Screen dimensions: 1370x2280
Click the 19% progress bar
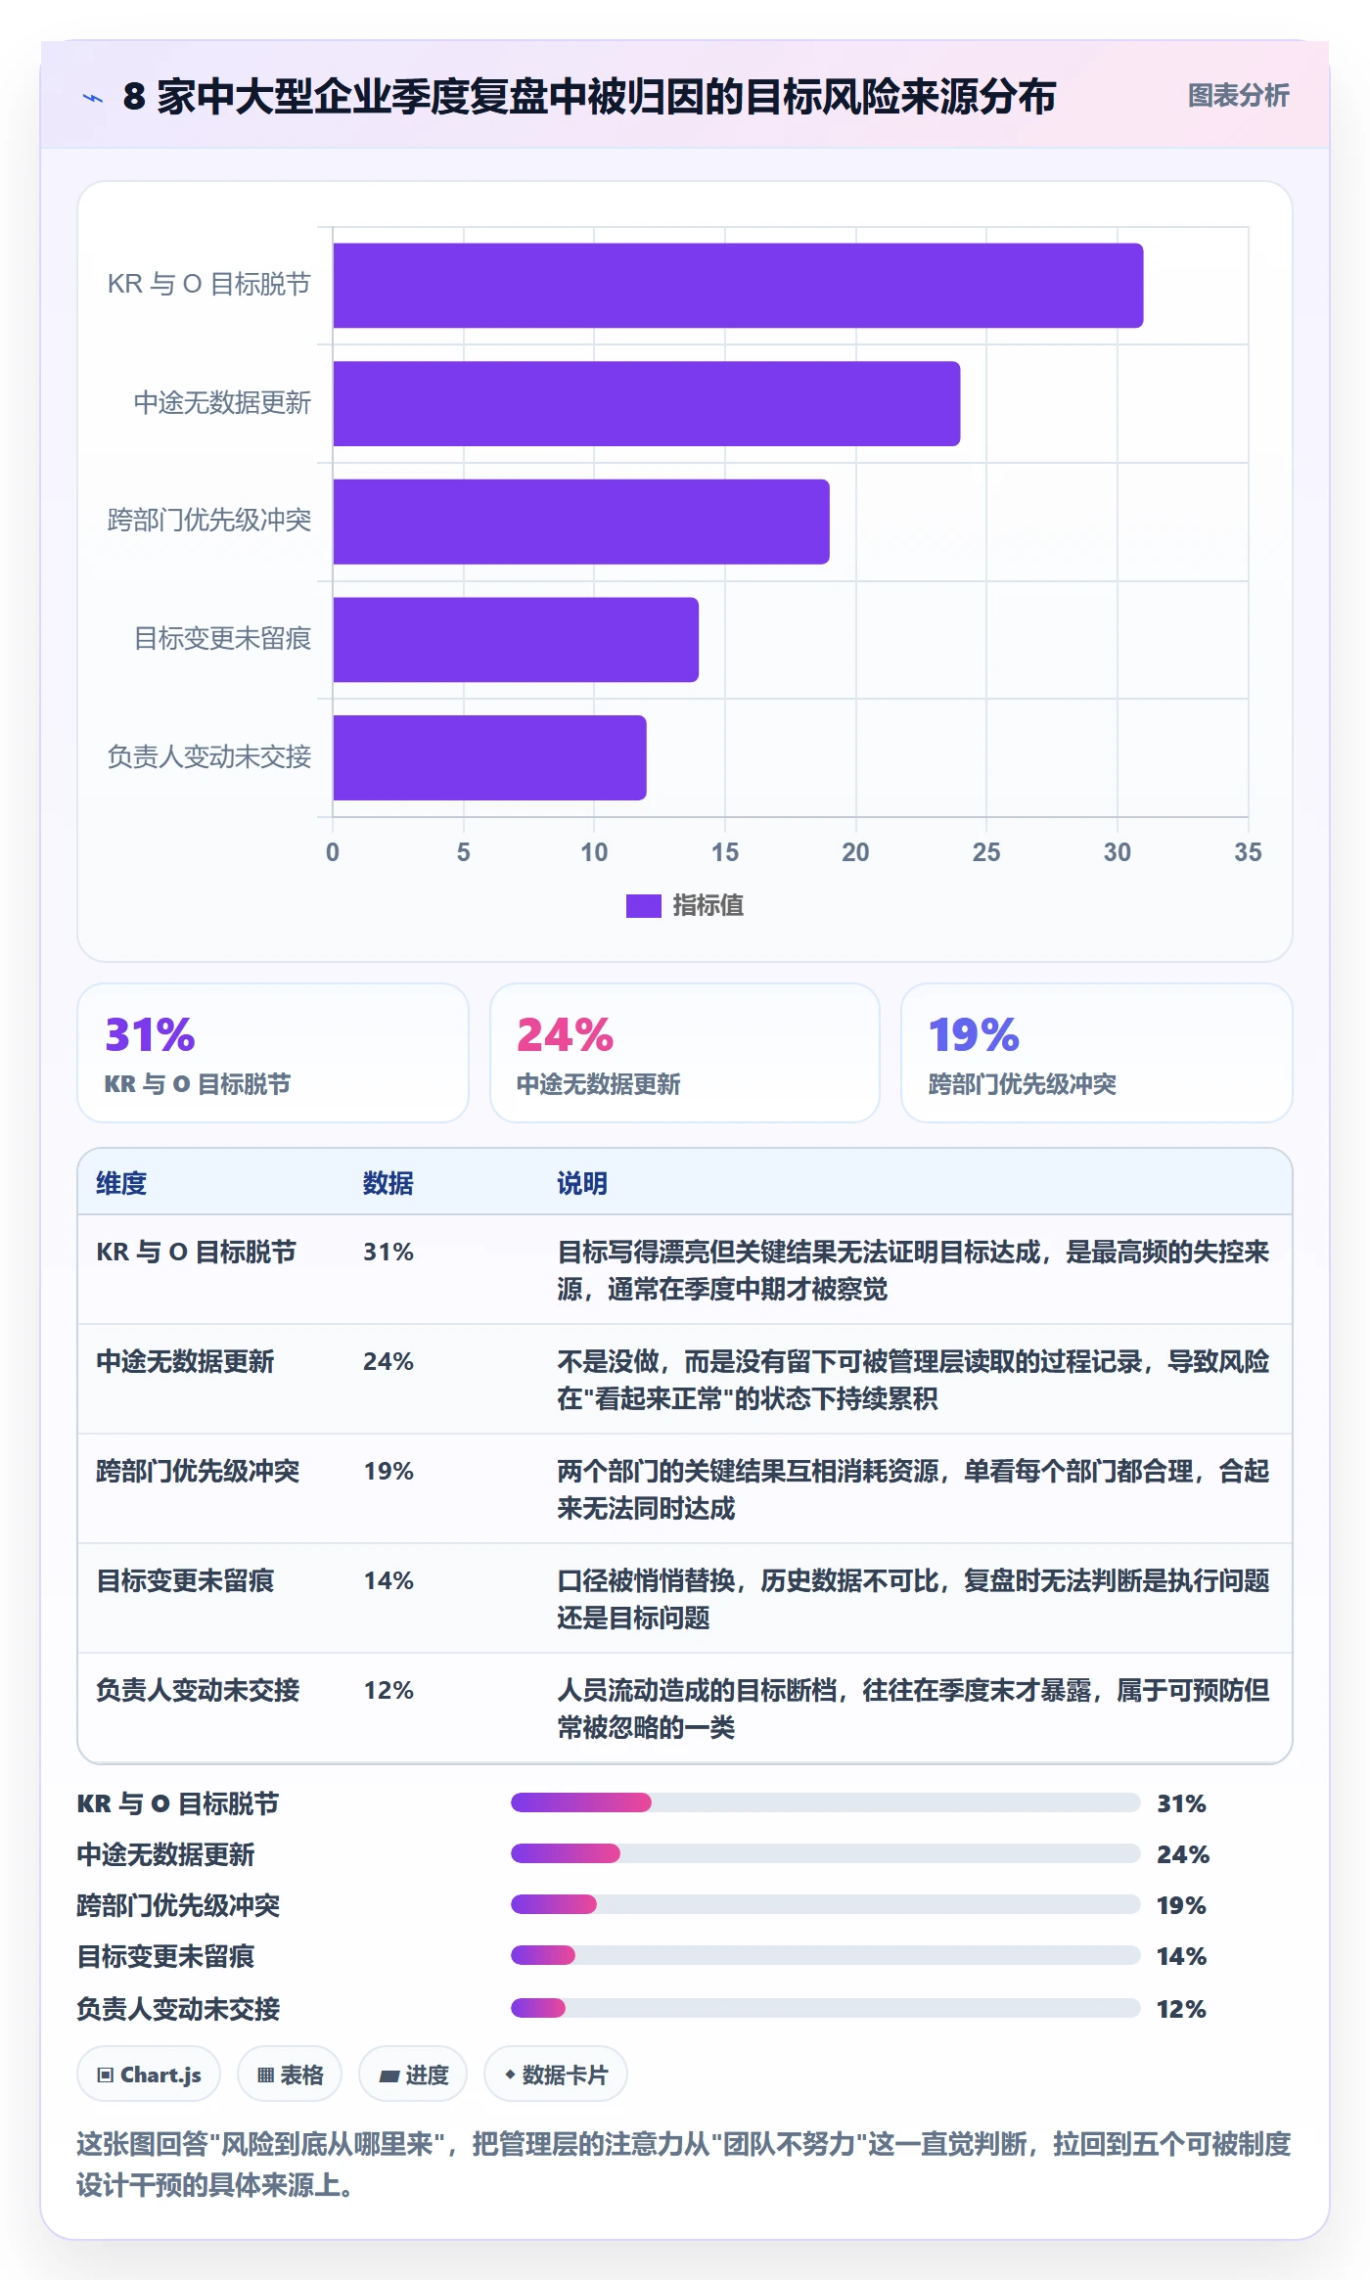pos(826,1904)
